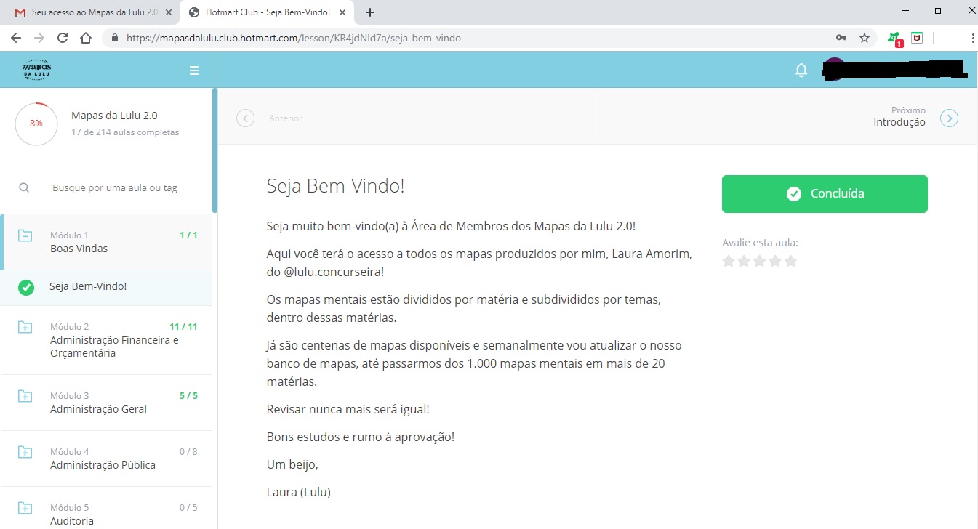Image resolution: width=978 pixels, height=529 pixels.
Task: Bookmark page with the star icon
Action: [x=865, y=38]
